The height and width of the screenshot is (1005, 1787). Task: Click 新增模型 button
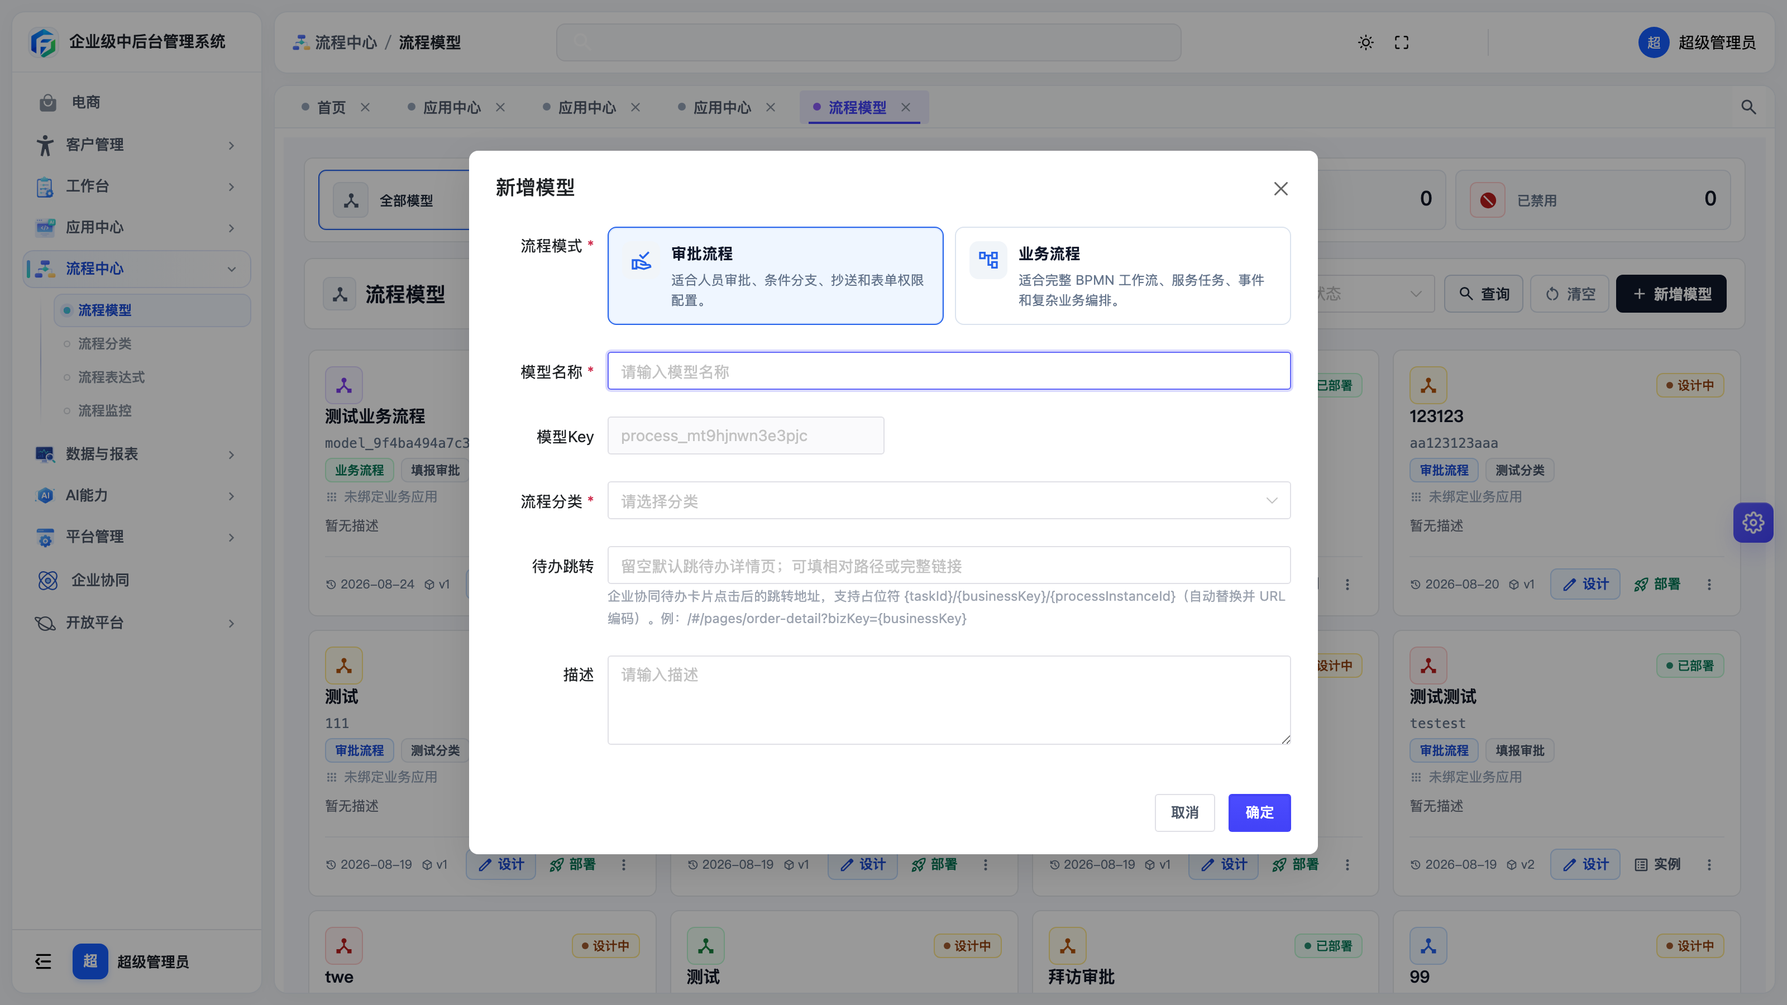(1670, 294)
